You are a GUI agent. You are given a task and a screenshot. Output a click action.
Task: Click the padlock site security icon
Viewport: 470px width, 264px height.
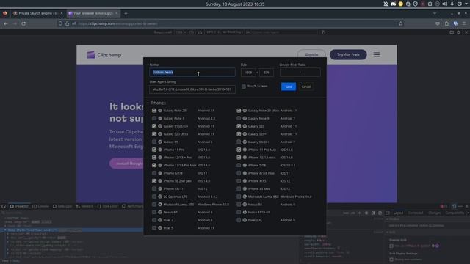point(67,23)
